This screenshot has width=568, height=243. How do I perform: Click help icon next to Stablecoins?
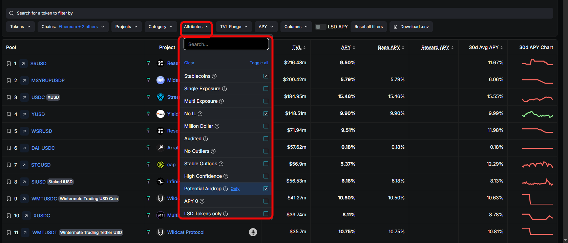tap(214, 76)
